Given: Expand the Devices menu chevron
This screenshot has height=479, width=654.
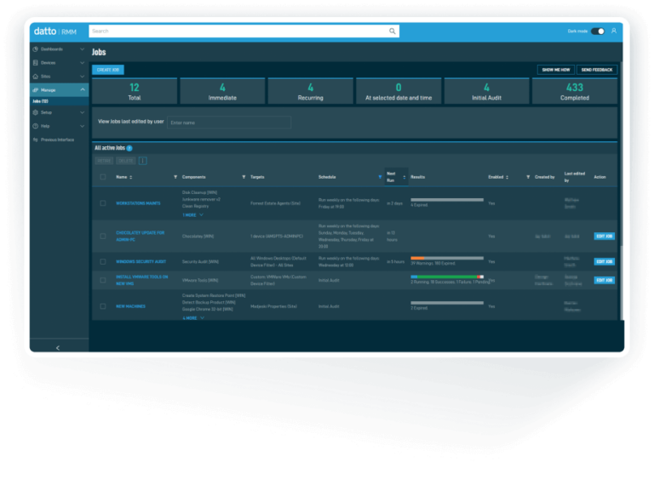Looking at the screenshot, I should point(82,63).
